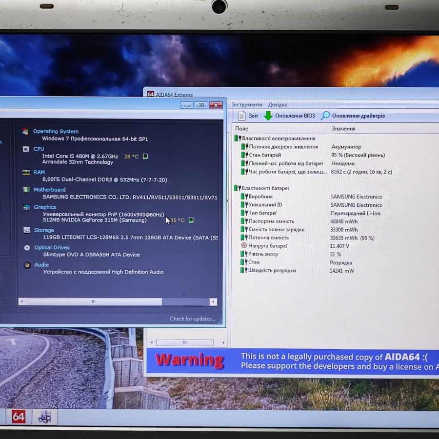Click the Поле column header
Screen dimensions: 439x439
click(x=280, y=128)
